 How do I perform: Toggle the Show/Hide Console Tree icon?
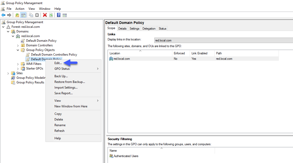pyautogui.click(x=23, y=15)
